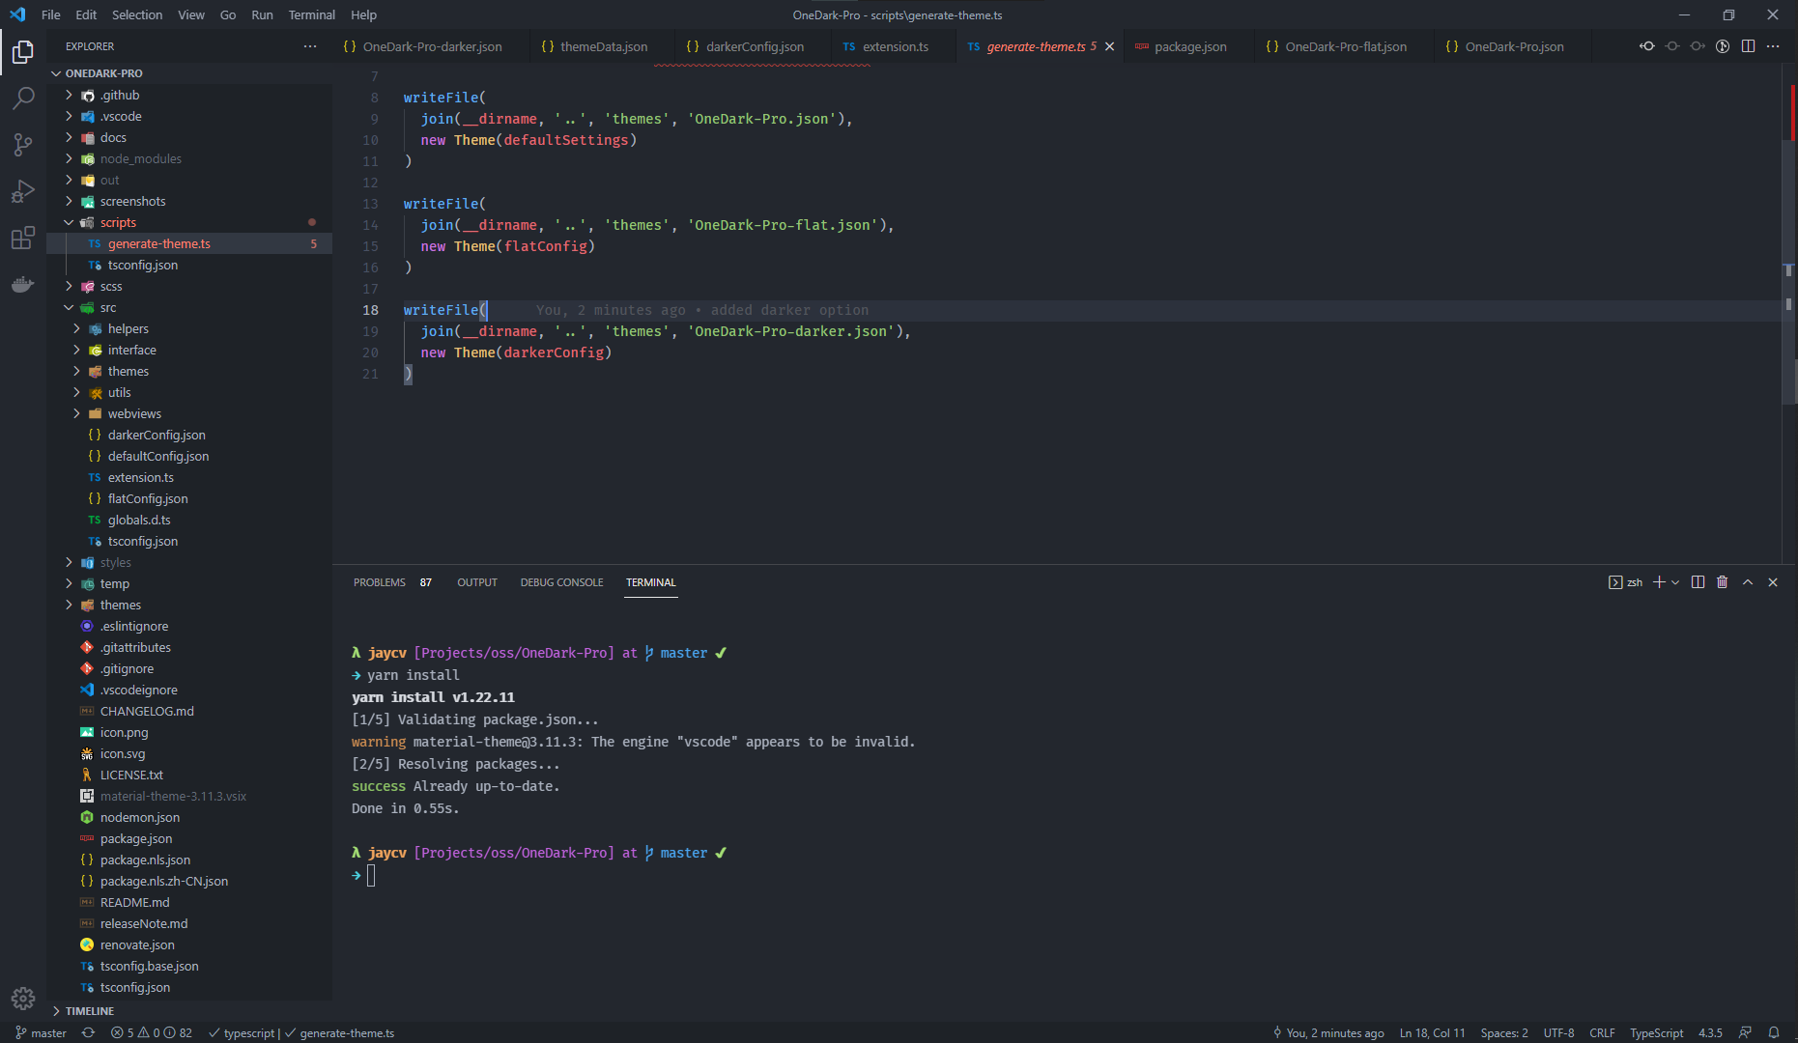Image resolution: width=1798 pixels, height=1043 pixels.
Task: Open the Explorer view in activity bar
Action: (23, 52)
